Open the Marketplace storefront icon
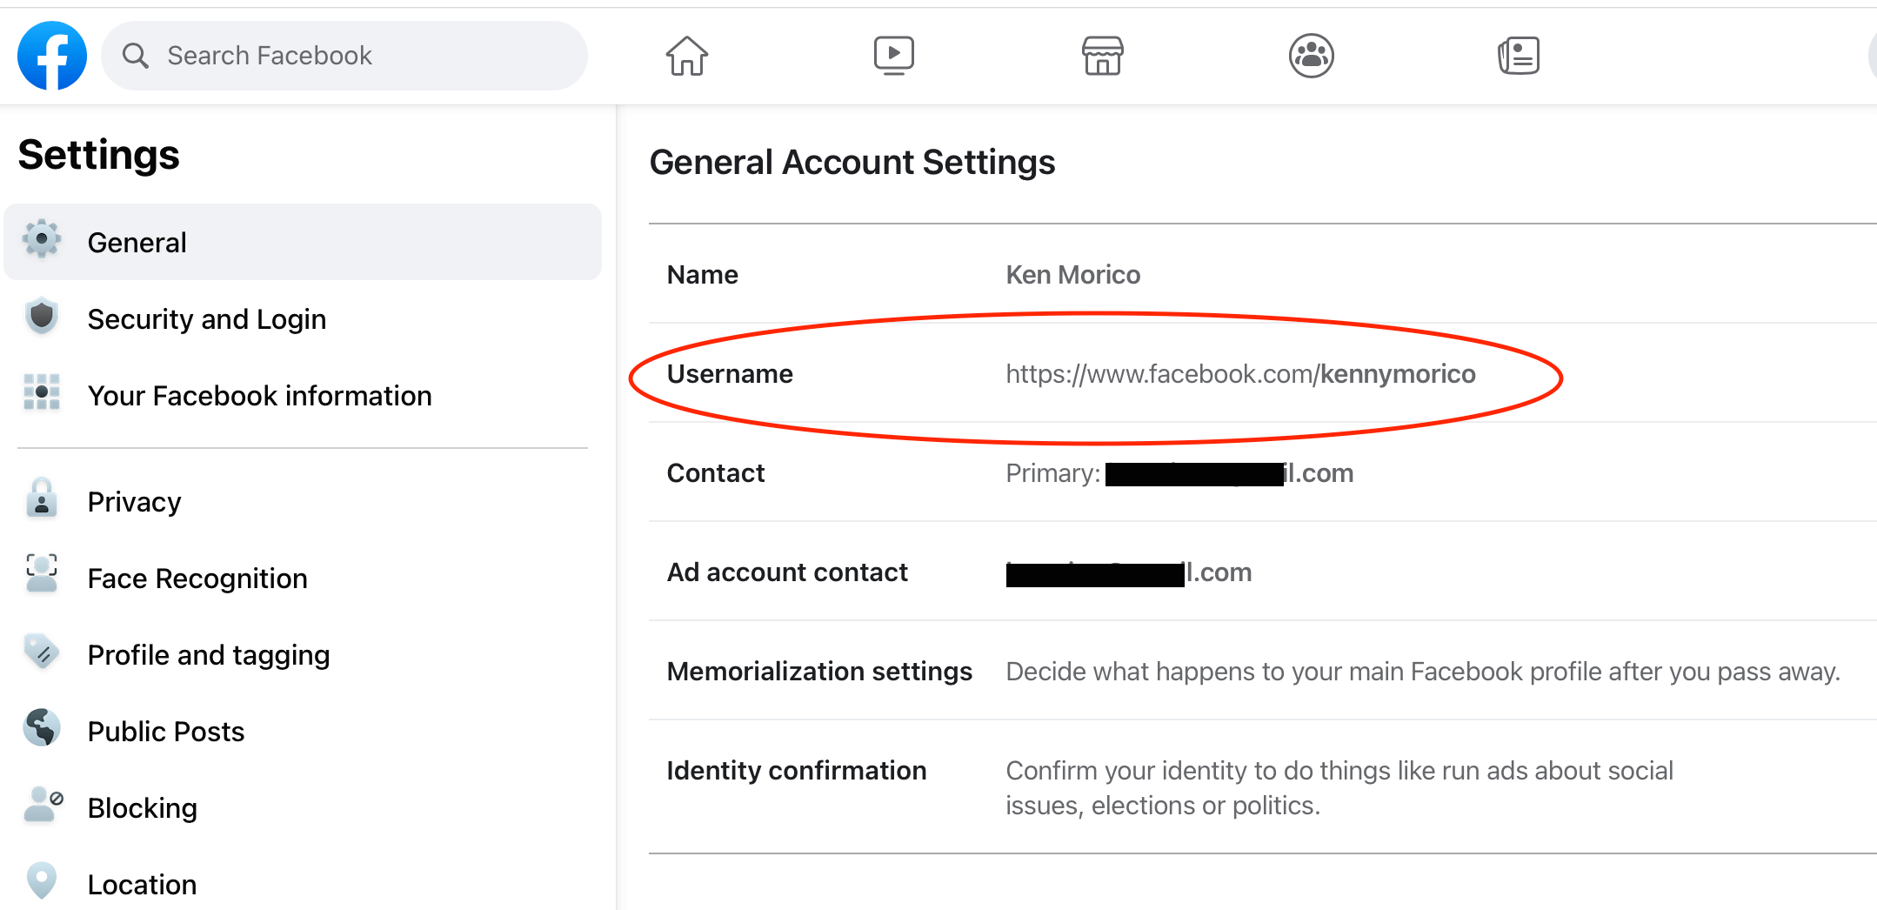1877x910 pixels. (1102, 55)
